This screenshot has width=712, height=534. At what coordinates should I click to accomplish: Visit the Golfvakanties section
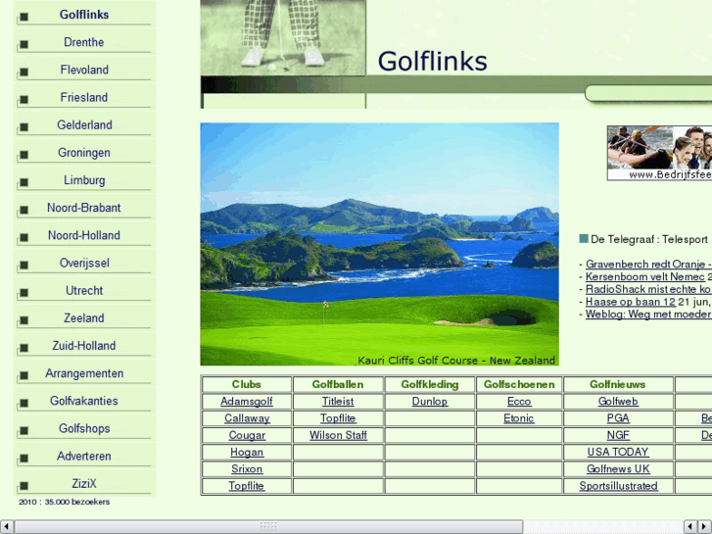pos(84,401)
